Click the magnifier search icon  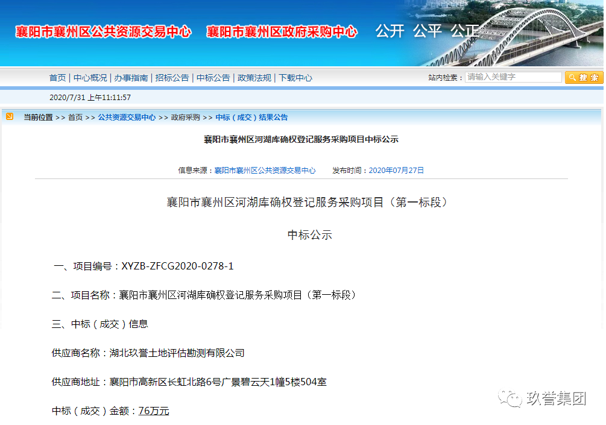pos(572,77)
